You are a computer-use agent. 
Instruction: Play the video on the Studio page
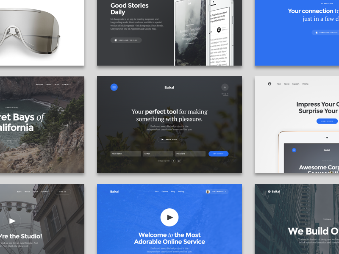pyautogui.click(x=12, y=221)
